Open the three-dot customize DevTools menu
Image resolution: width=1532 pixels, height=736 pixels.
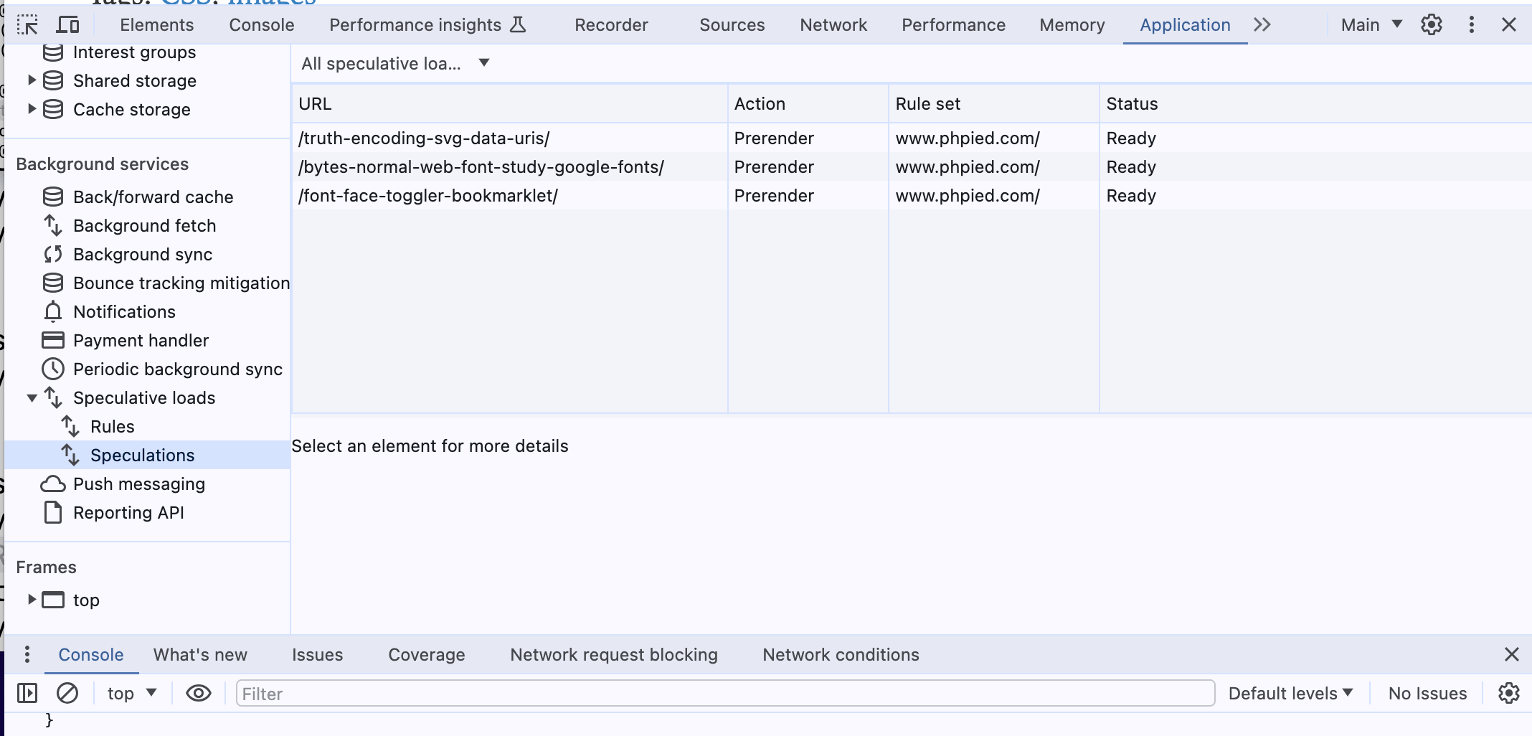point(1471,25)
